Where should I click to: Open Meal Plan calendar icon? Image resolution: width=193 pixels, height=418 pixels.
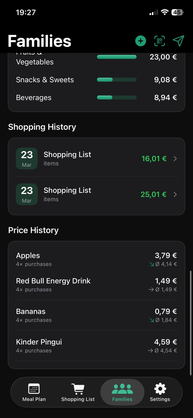pos(34,389)
